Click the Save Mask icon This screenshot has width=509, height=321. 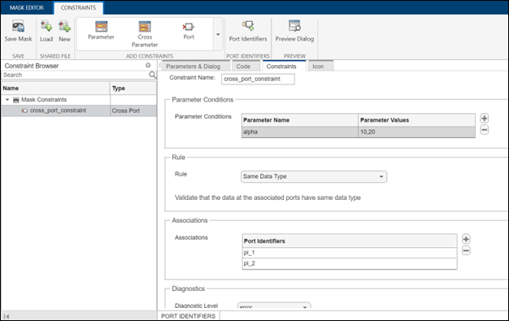click(x=18, y=26)
